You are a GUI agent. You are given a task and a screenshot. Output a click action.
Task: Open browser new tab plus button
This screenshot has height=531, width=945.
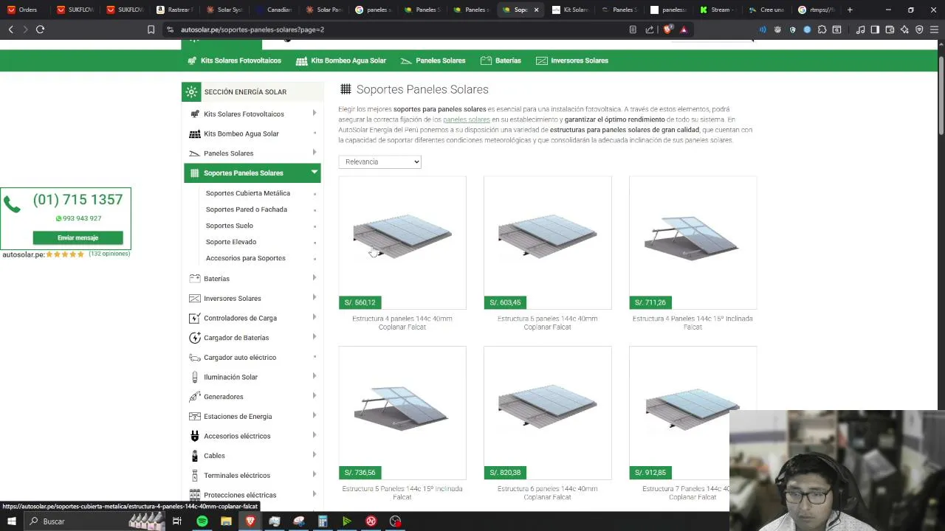click(850, 10)
